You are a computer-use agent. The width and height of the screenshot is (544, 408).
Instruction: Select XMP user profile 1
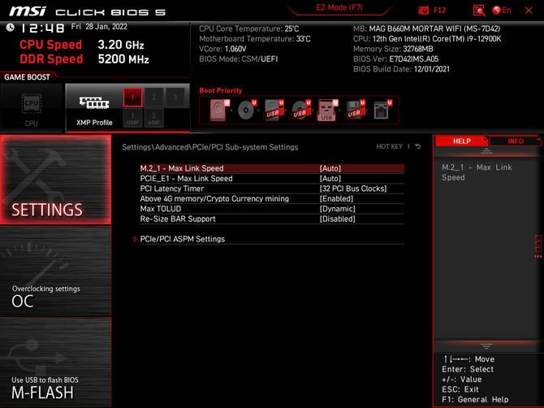(x=132, y=118)
